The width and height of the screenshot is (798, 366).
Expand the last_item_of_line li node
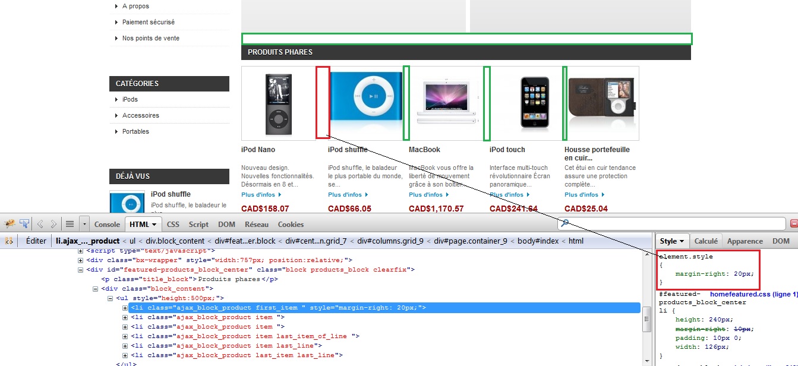125,336
